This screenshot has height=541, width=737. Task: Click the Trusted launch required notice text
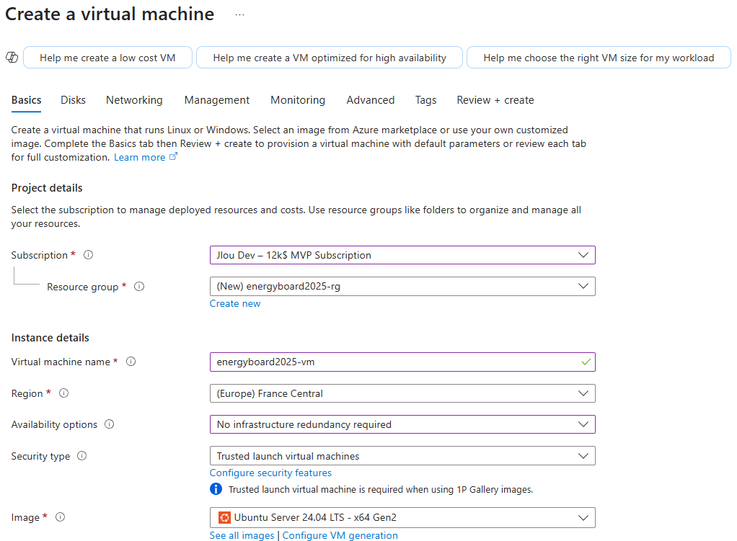(x=381, y=489)
